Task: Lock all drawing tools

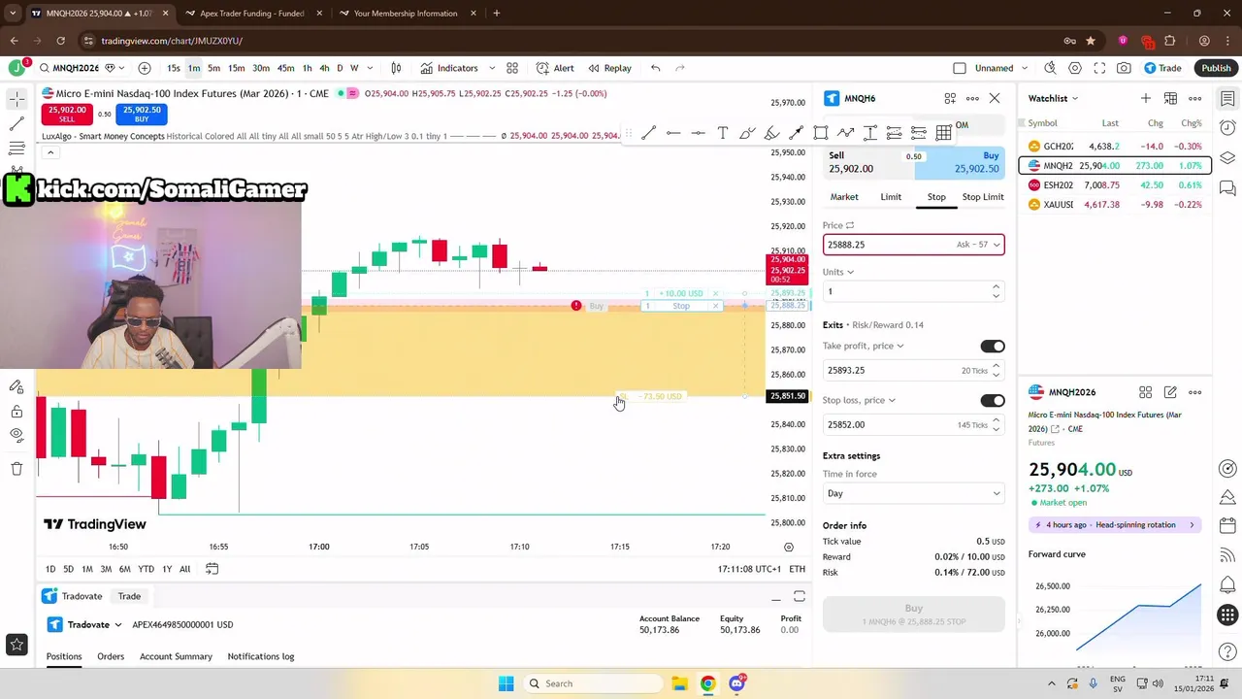Action: (x=16, y=412)
